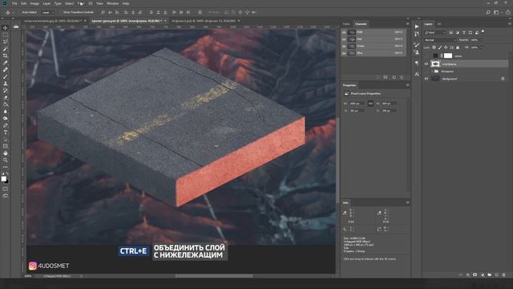Toggle visibility of the RGB channel
The width and height of the screenshot is (513, 289).
[344, 32]
